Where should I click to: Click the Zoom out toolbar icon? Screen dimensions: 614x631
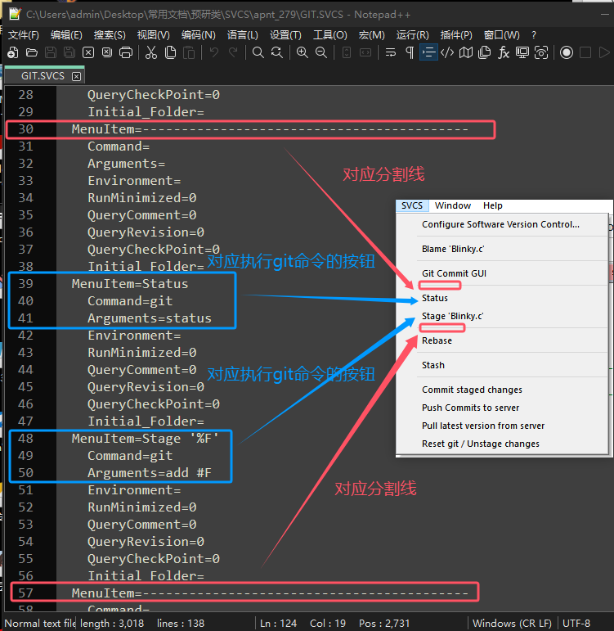(x=321, y=52)
